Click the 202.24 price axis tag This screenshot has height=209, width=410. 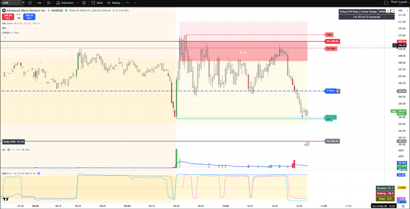402,141
